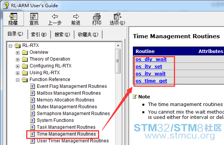Select the Using RL-RTX label
Viewport: 224px width, 145px height.
pyautogui.click(x=44, y=73)
